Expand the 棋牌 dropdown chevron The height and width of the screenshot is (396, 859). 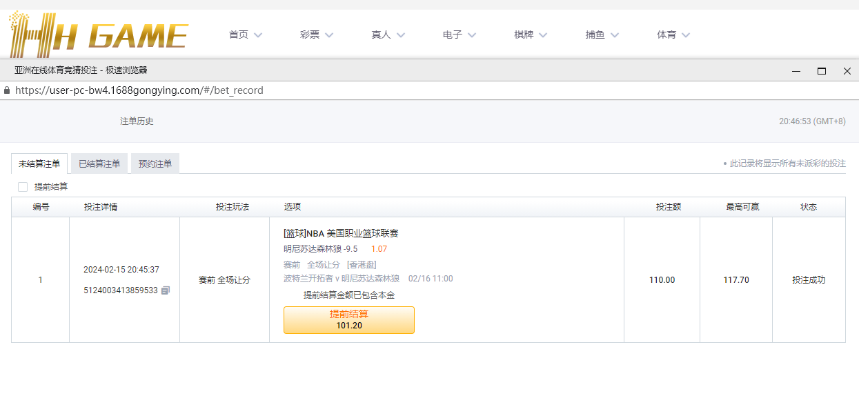pyautogui.click(x=543, y=35)
